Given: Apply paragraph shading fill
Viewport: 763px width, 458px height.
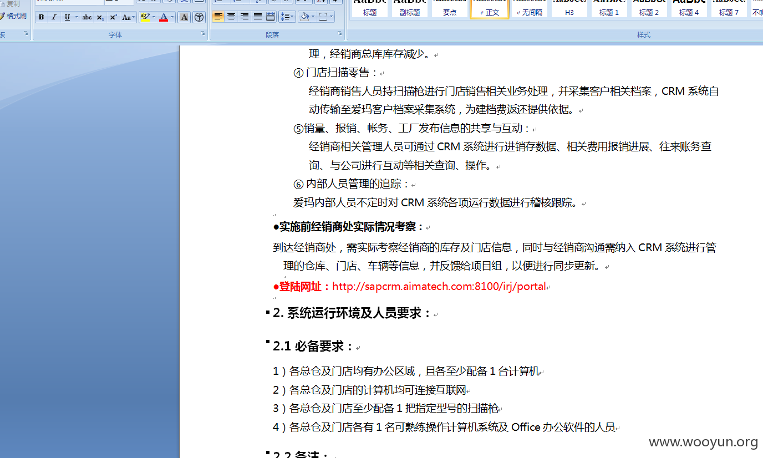Looking at the screenshot, I should (304, 17).
